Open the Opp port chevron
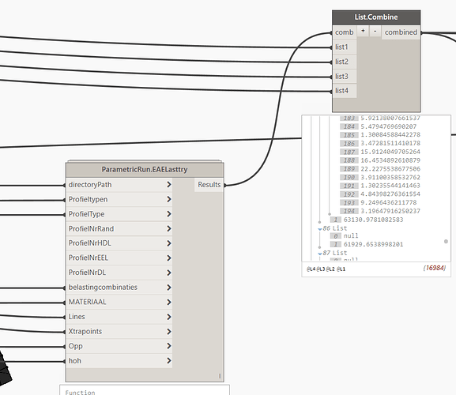 168,346
